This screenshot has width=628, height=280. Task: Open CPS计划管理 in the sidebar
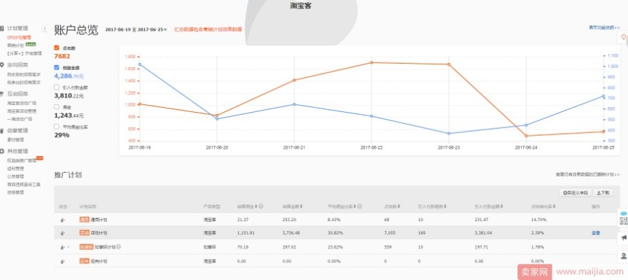(19, 37)
